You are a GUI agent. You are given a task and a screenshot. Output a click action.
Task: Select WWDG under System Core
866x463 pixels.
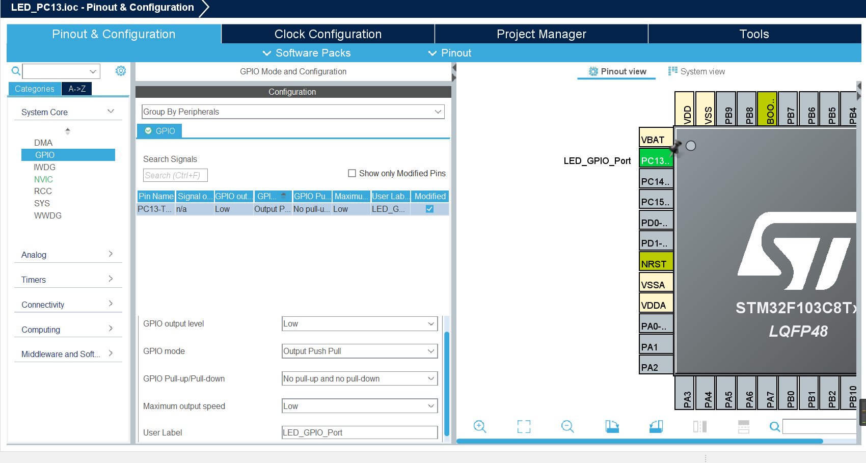click(x=48, y=215)
